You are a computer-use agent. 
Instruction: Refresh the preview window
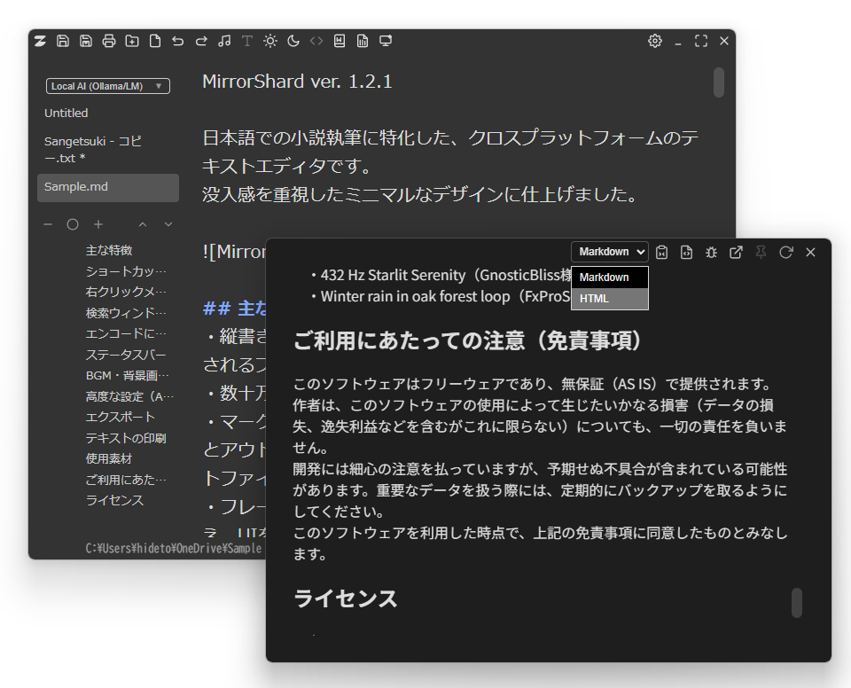(785, 252)
